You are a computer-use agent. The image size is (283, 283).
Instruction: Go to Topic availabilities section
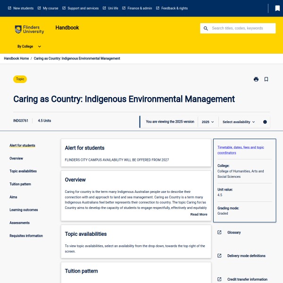(23, 171)
